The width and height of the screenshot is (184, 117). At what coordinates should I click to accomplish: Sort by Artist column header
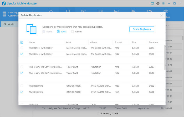point(68,42)
